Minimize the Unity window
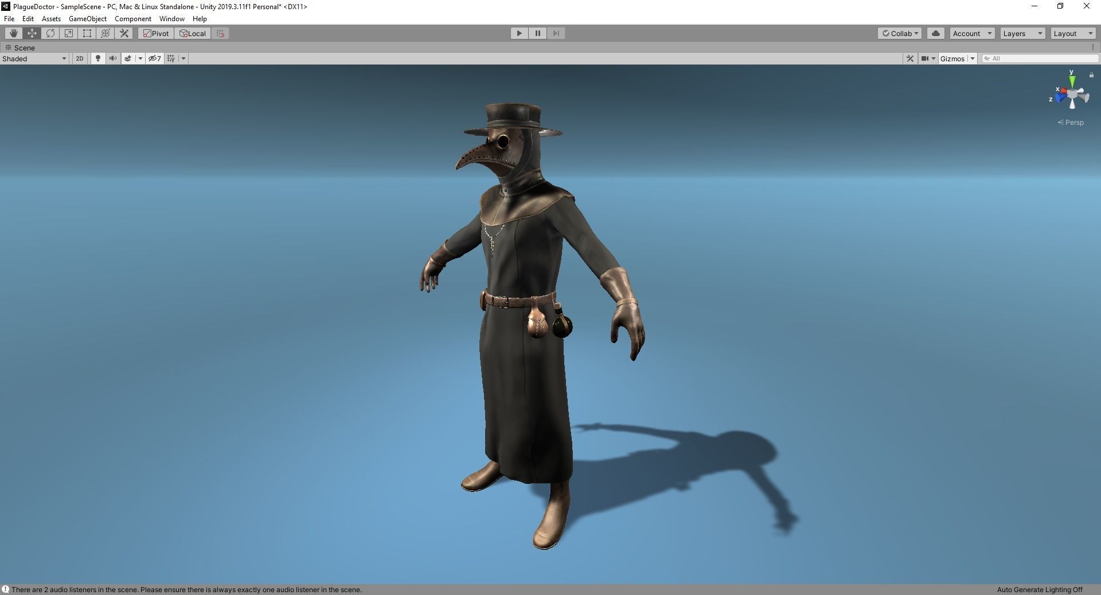The width and height of the screenshot is (1101, 595). [x=1034, y=6]
